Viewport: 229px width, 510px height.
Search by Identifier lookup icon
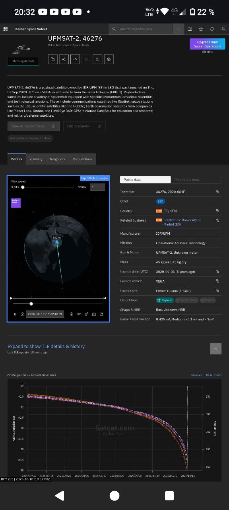[217, 192]
